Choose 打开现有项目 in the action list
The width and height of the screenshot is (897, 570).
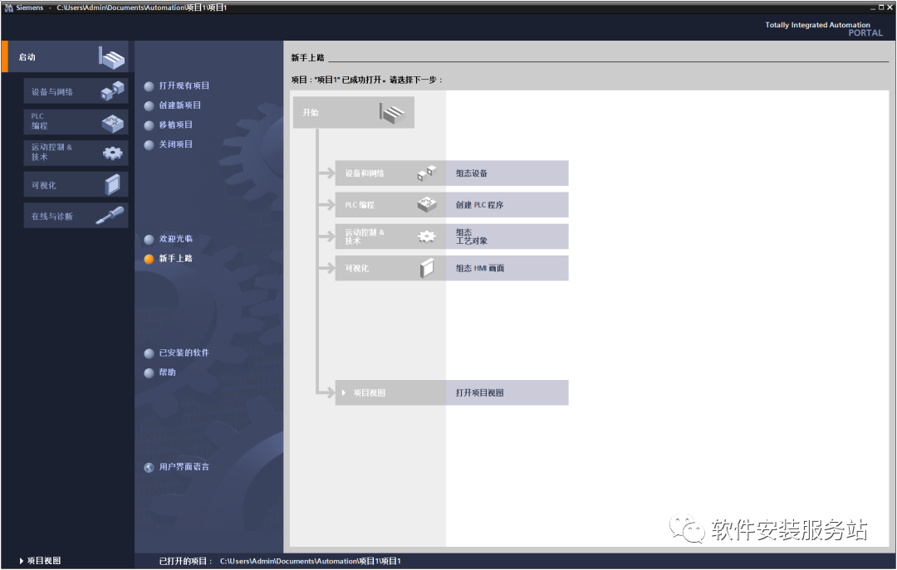184,85
